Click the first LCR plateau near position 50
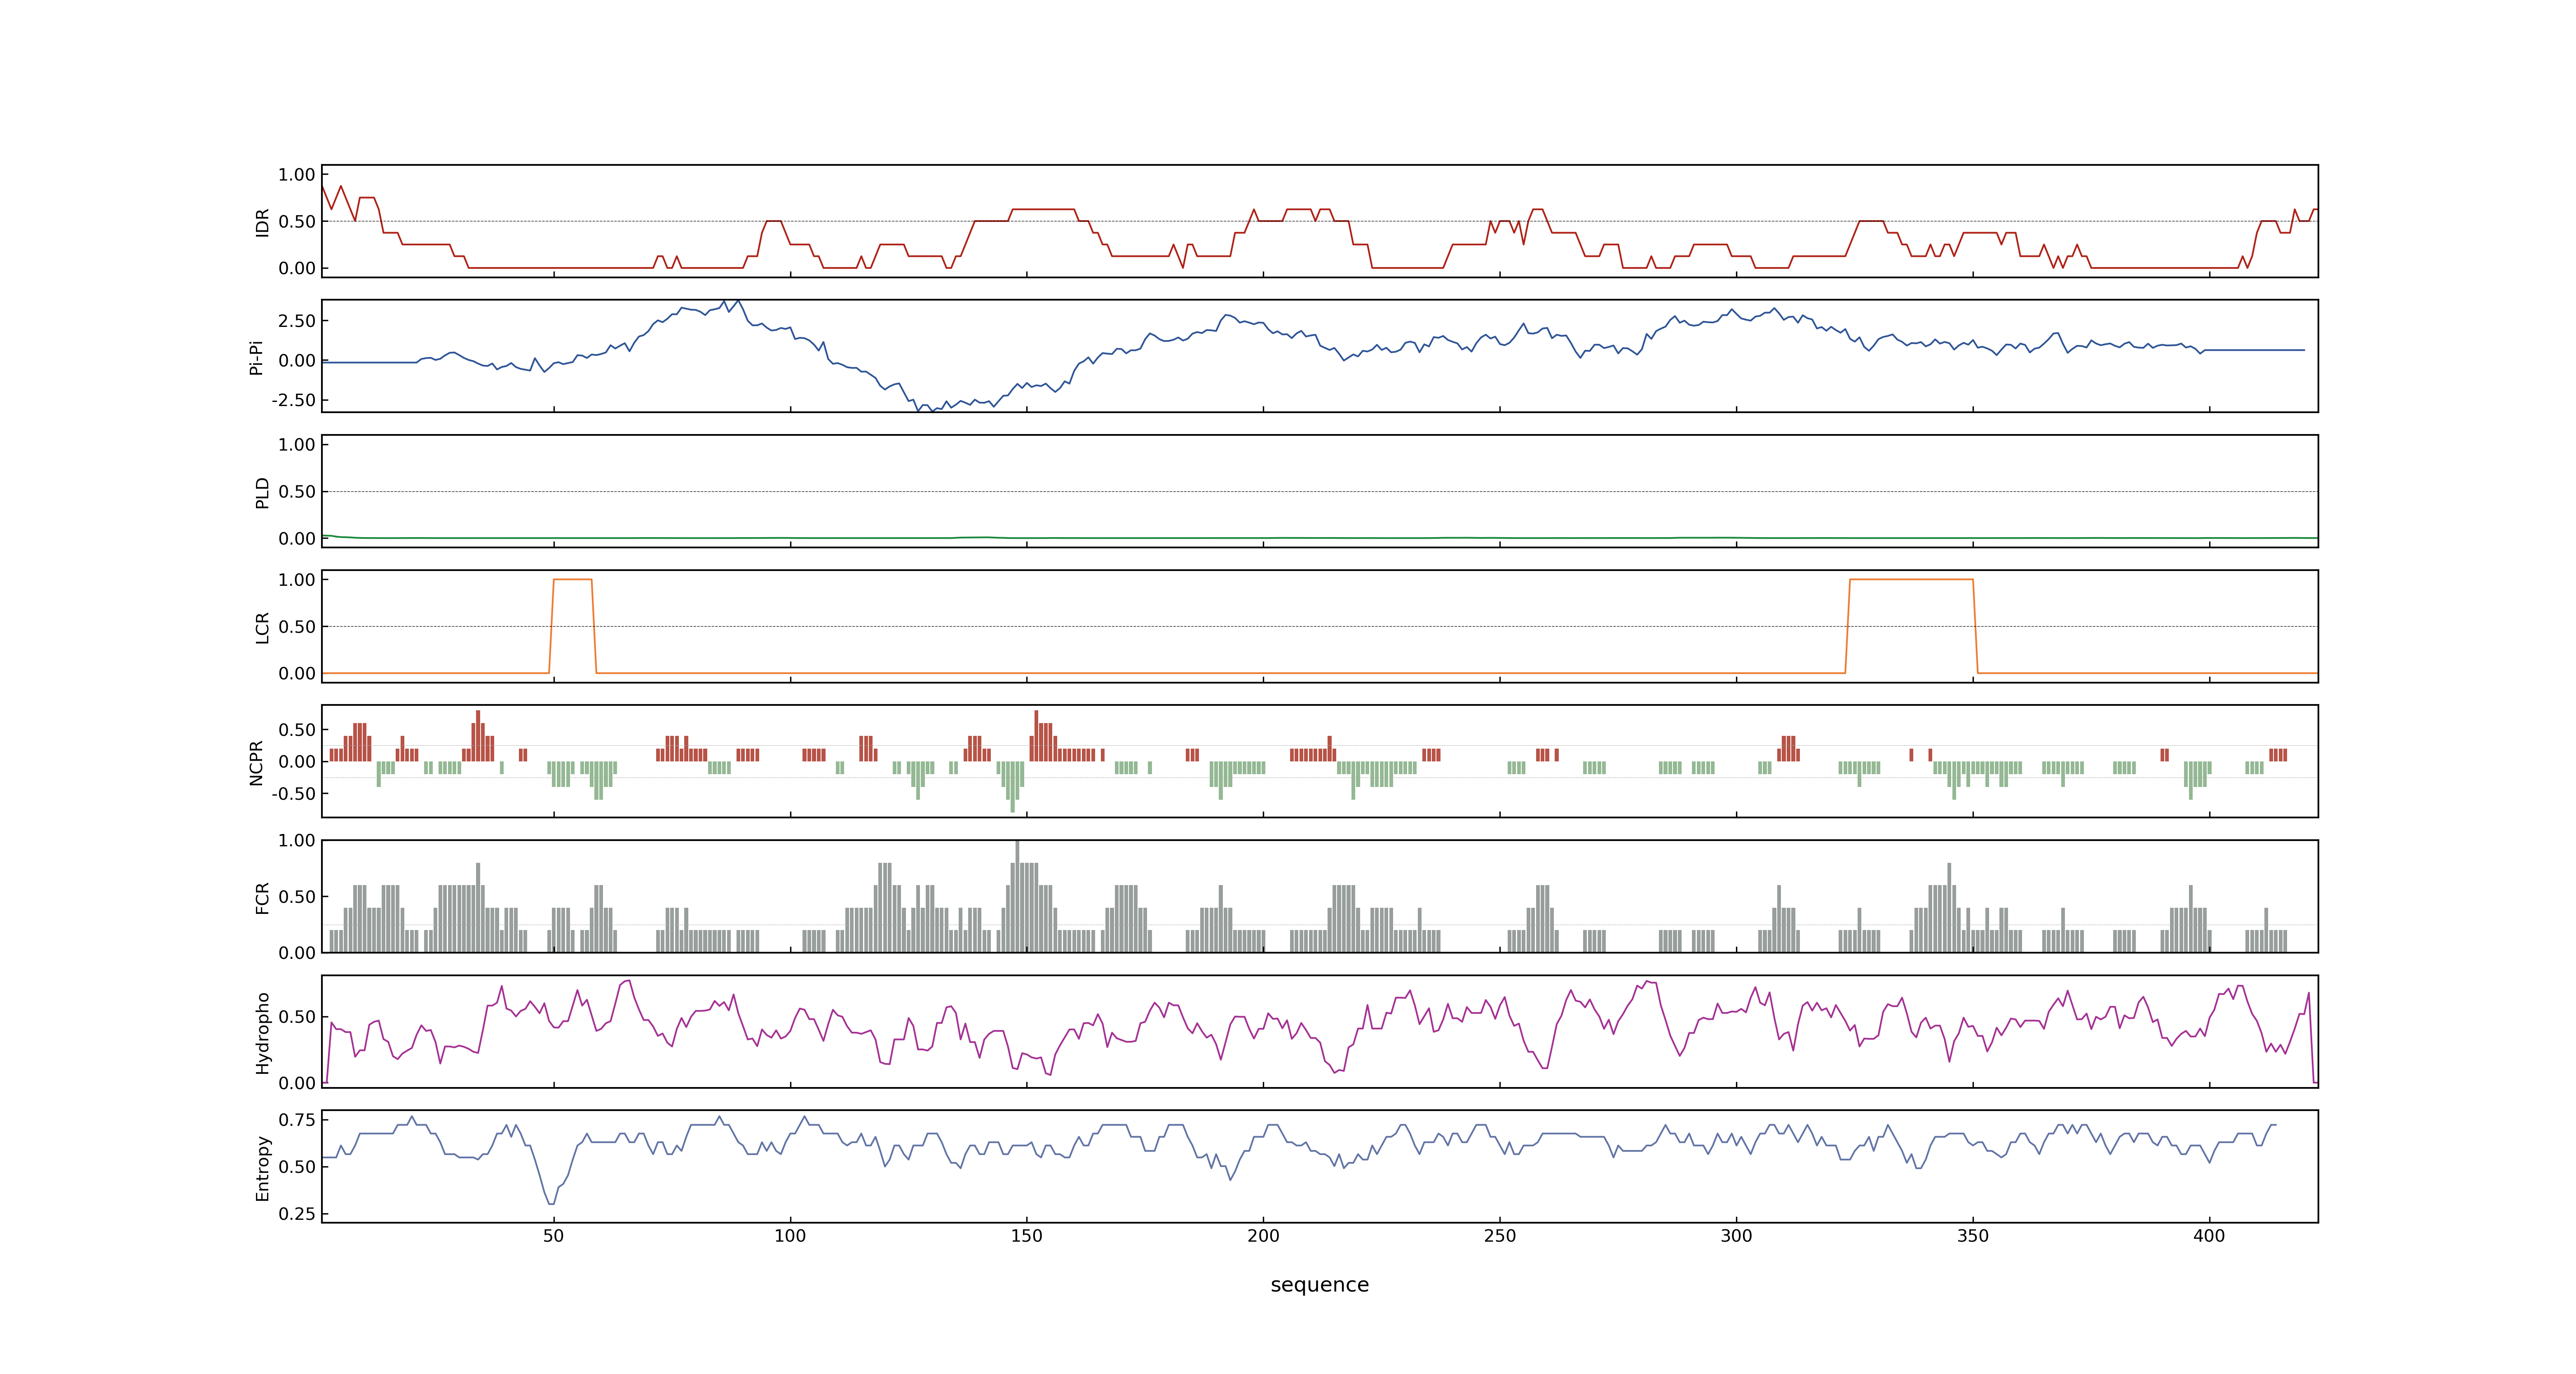Image resolution: width=2576 pixels, height=1374 pixels. pyautogui.click(x=572, y=579)
